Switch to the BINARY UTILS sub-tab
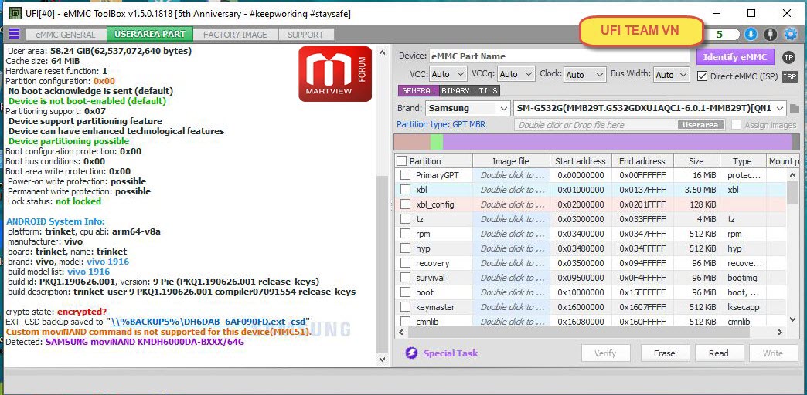807x395 pixels. pos(469,90)
